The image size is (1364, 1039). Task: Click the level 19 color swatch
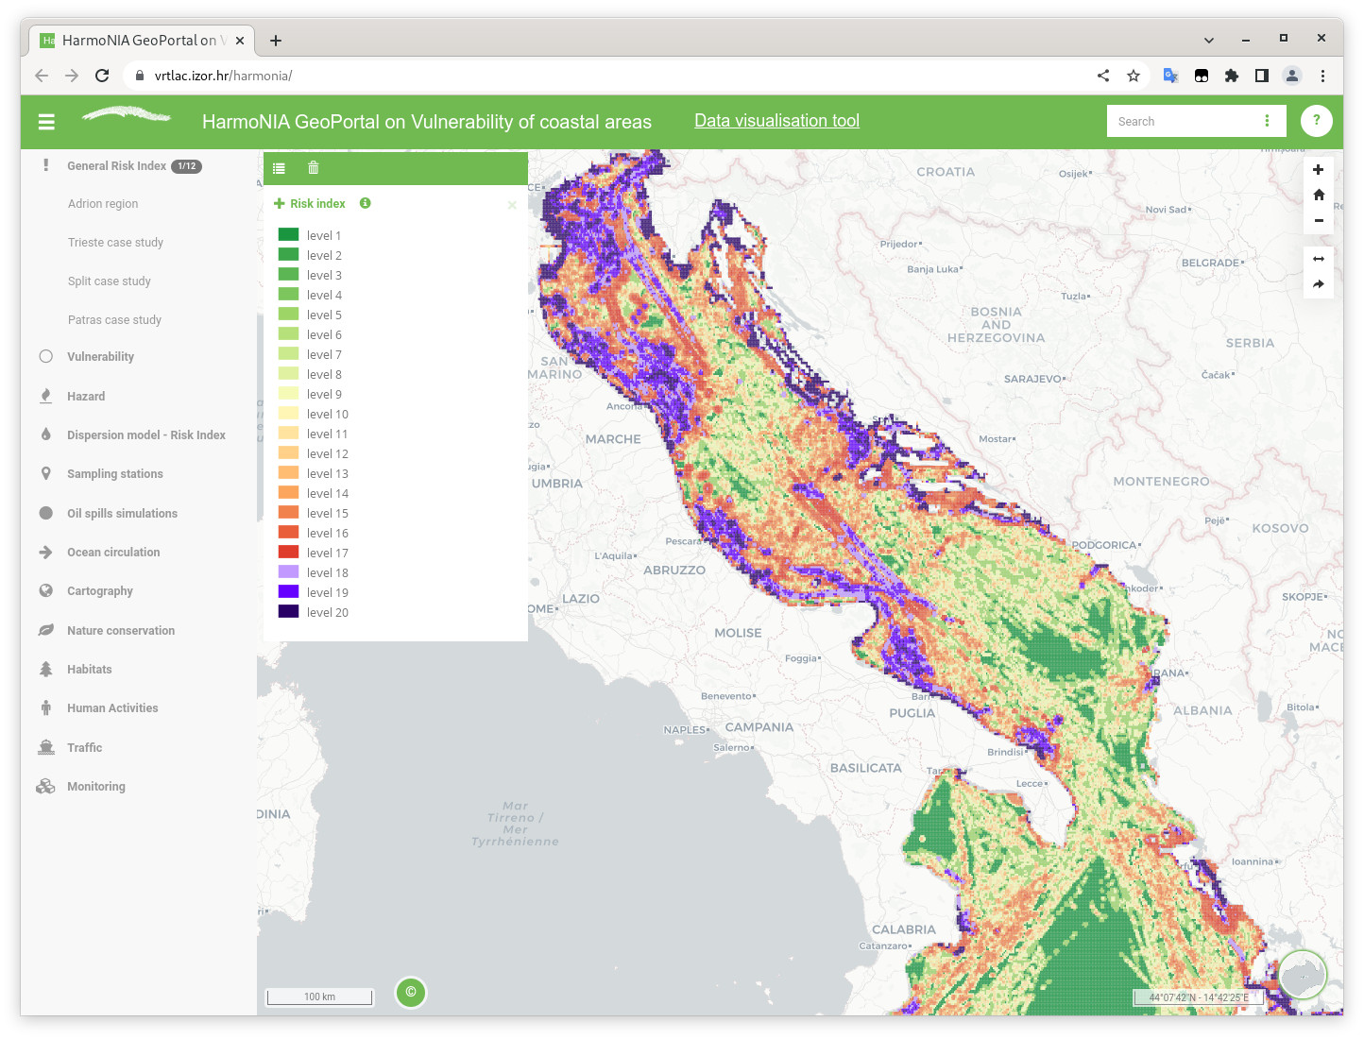[x=288, y=592]
